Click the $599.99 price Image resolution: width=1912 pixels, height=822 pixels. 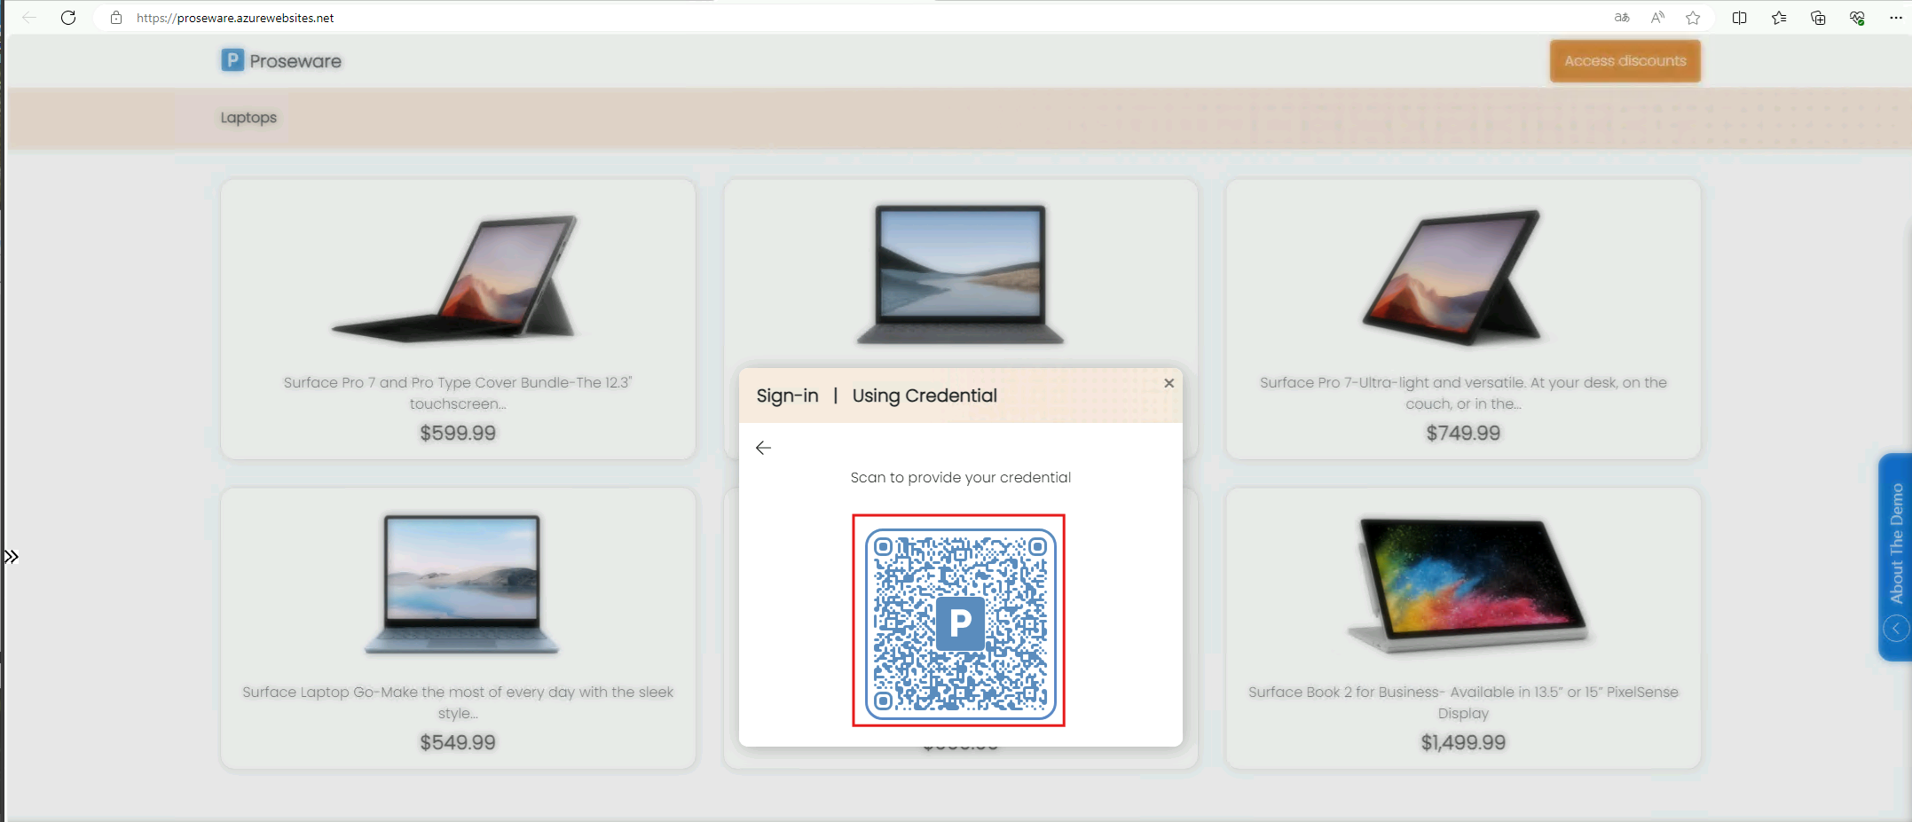[458, 433]
